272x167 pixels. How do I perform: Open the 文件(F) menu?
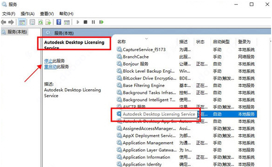tap(9, 14)
